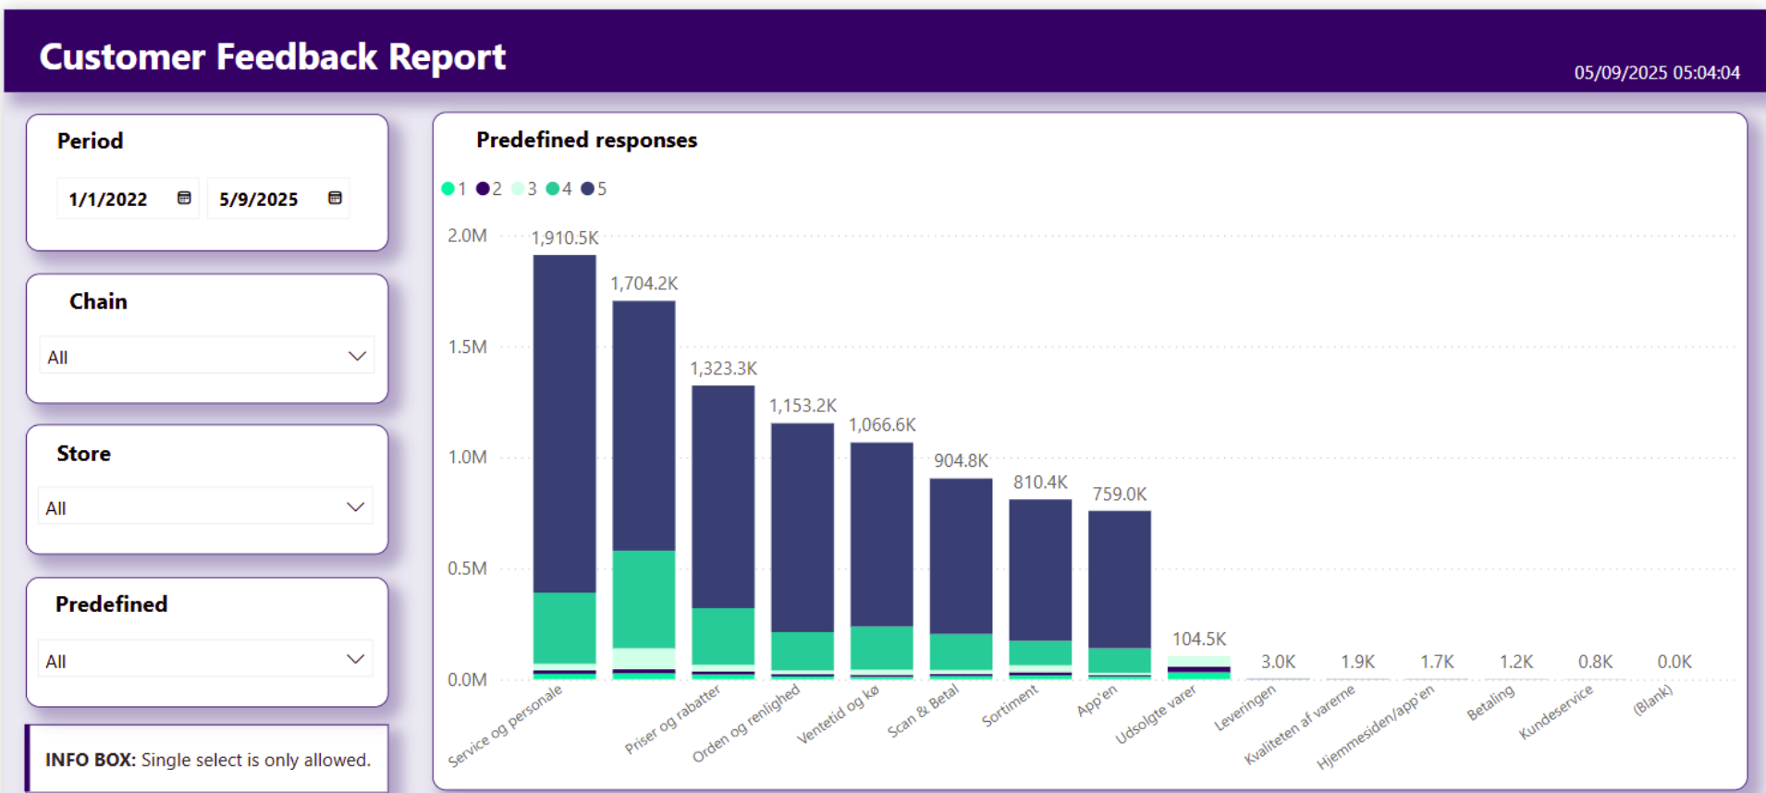Click the "Kundeservice" axis label
The width and height of the screenshot is (1766, 793).
click(x=1556, y=713)
